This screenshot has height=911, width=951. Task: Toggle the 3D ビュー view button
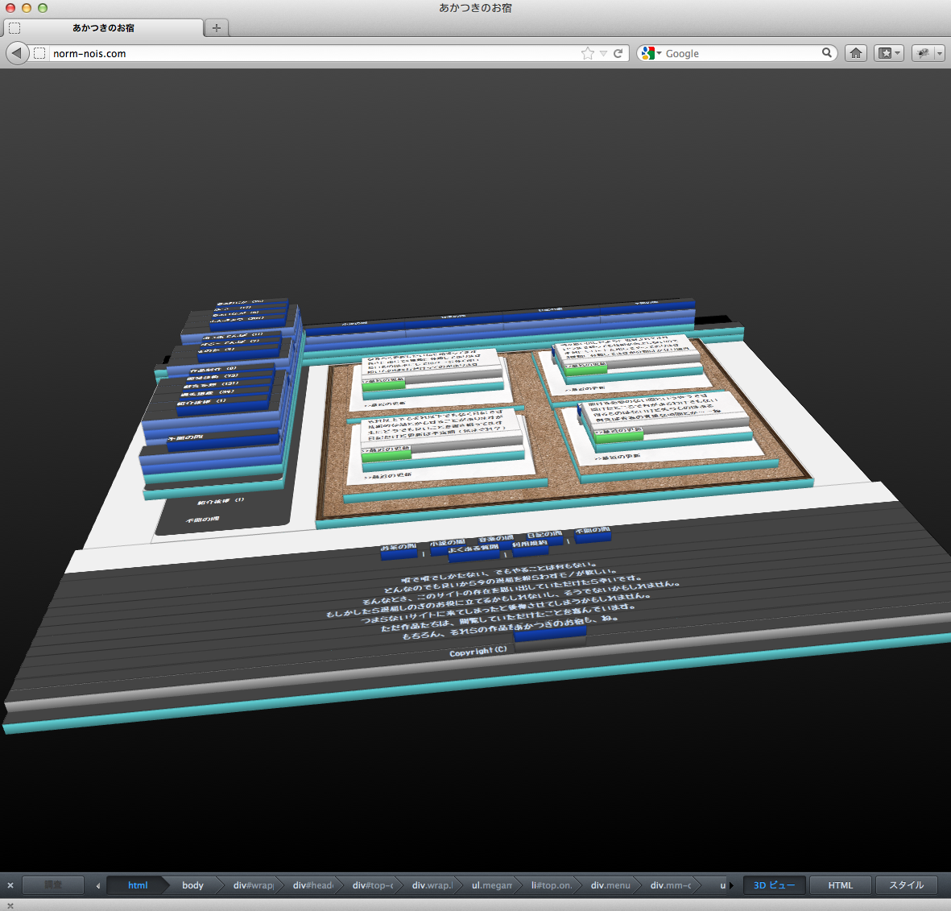[774, 885]
